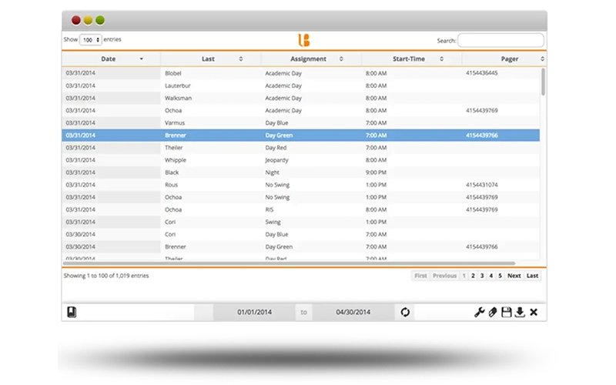Click the vertical table scrollbar
The width and height of the screenshot is (616, 385).
543,82
